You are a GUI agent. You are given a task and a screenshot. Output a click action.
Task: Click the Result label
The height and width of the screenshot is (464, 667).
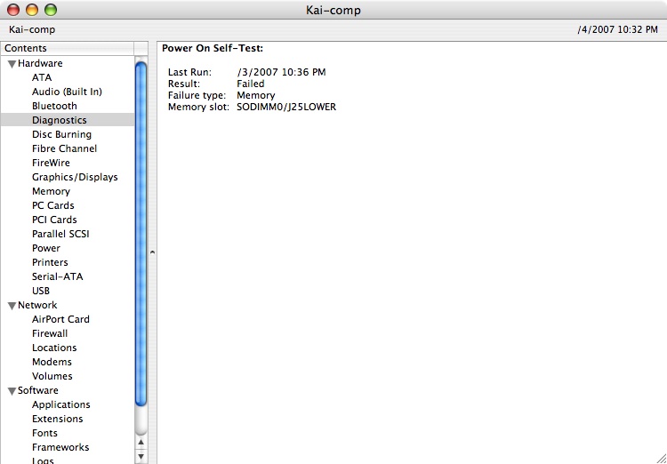pyautogui.click(x=184, y=84)
